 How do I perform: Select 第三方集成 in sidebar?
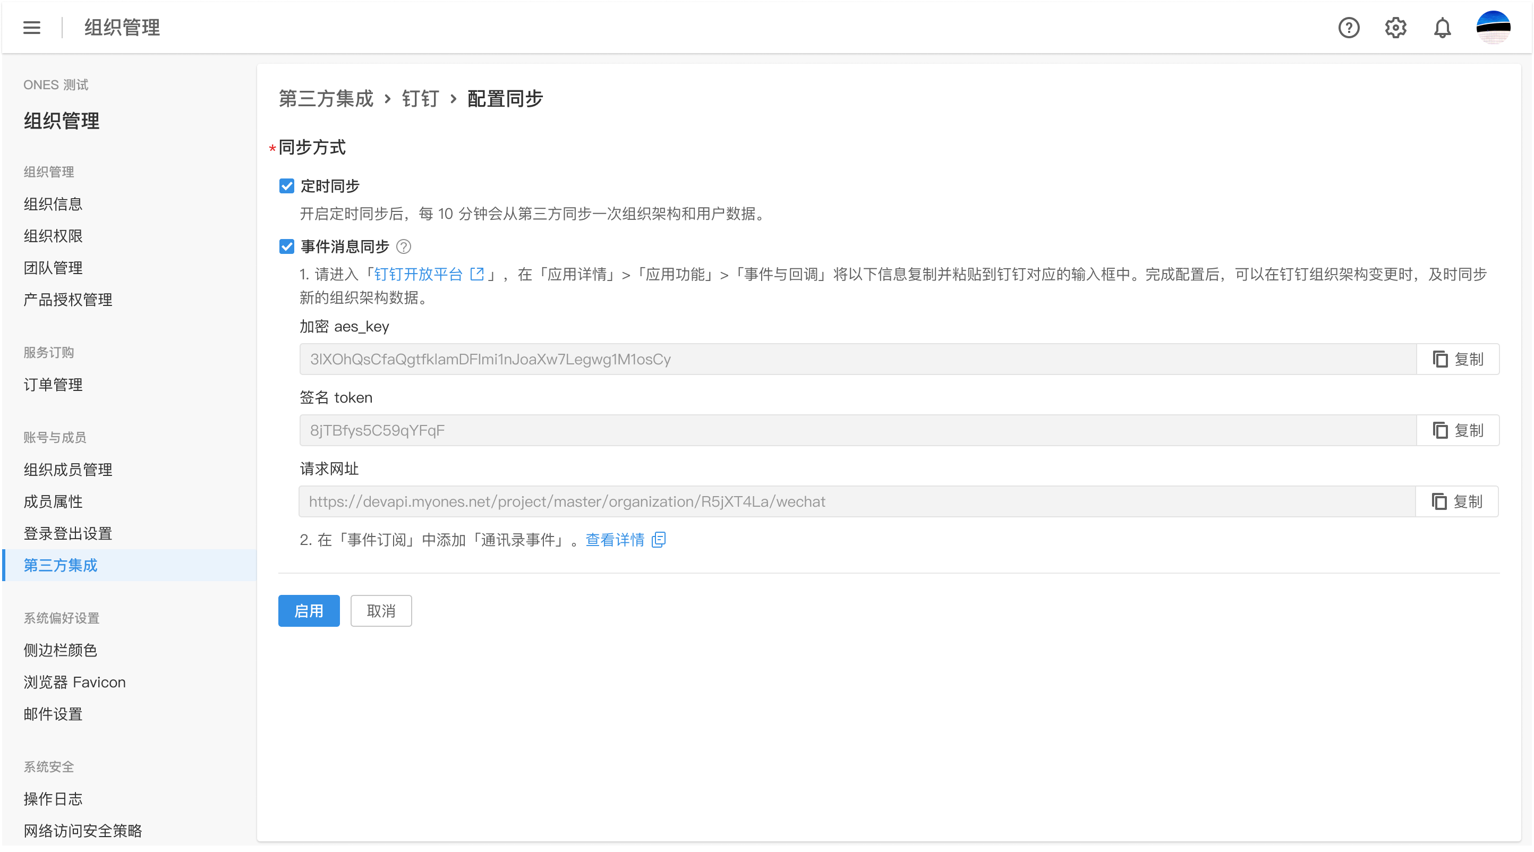pos(129,565)
